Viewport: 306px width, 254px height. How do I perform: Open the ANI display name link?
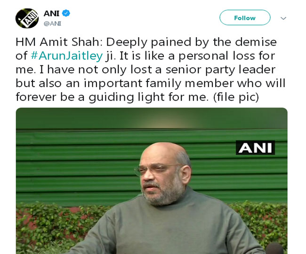51,14
